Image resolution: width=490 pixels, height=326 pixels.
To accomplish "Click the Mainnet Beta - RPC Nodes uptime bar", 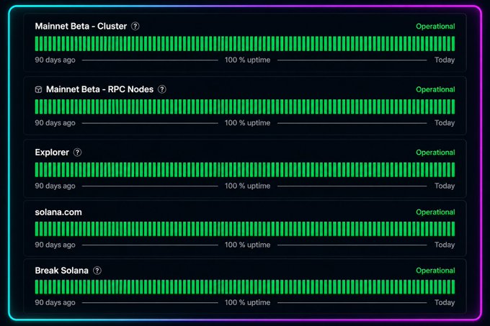I will click(245, 107).
